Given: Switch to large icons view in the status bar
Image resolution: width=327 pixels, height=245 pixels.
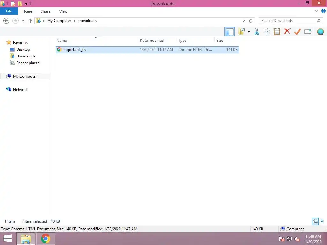Looking at the screenshot, I should pyautogui.click(x=322, y=221).
